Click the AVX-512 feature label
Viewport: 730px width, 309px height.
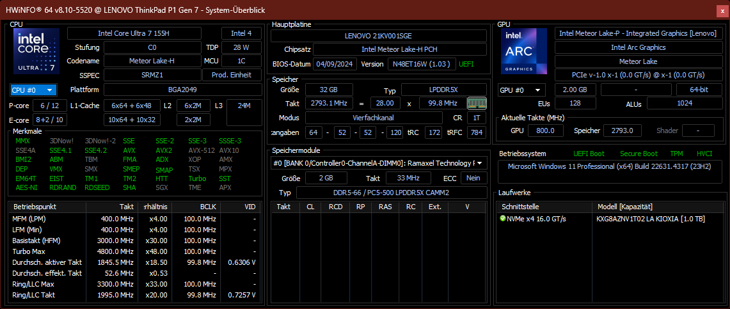(x=201, y=150)
